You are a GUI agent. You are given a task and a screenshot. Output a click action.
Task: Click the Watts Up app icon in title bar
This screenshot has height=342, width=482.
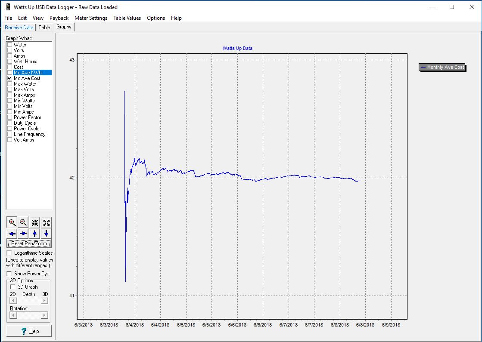click(8, 7)
